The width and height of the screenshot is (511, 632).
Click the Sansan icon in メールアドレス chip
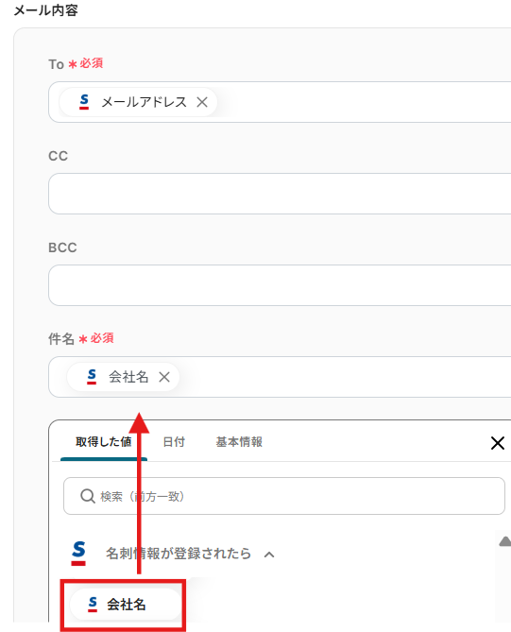point(84,102)
